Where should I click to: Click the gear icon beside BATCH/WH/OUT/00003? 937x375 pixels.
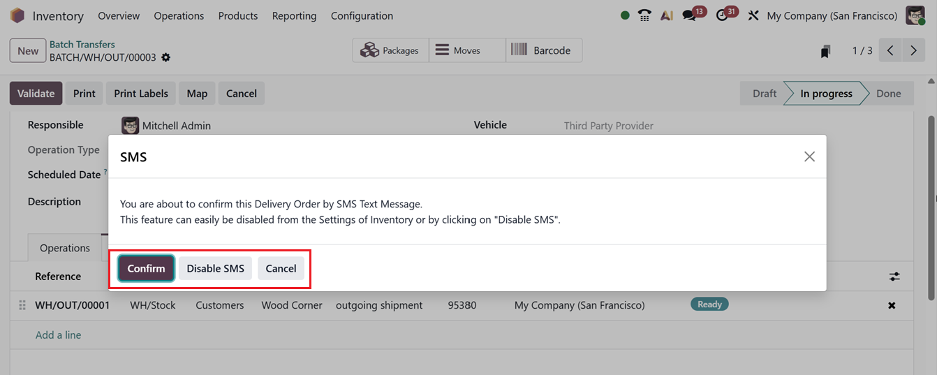(x=165, y=57)
